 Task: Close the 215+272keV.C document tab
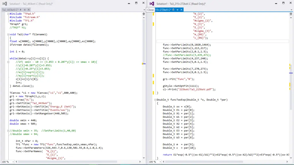(181, 10)
